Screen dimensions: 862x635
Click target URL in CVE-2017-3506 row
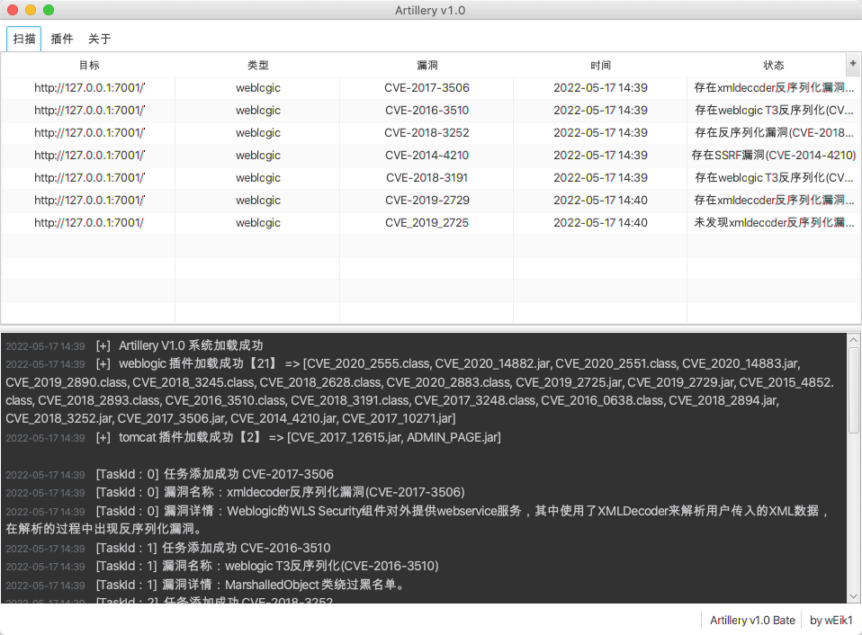pos(89,88)
